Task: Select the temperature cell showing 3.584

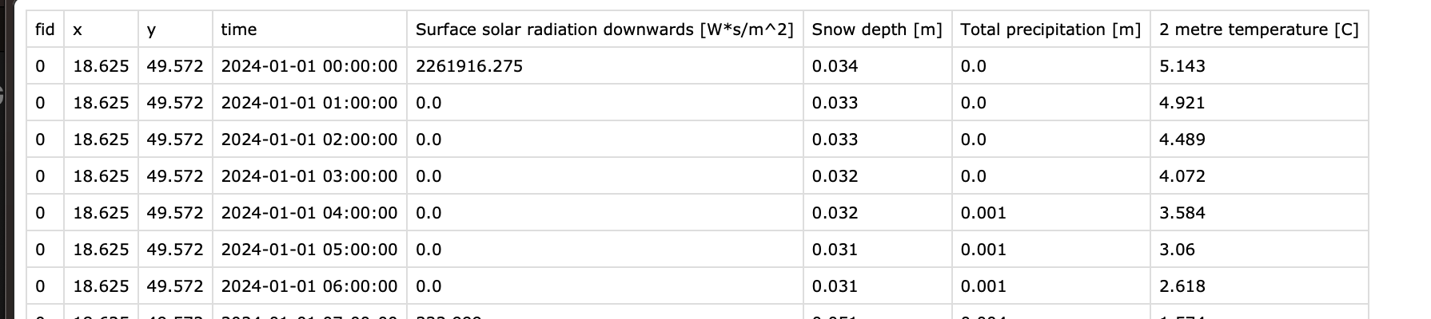Action: click(x=1182, y=213)
